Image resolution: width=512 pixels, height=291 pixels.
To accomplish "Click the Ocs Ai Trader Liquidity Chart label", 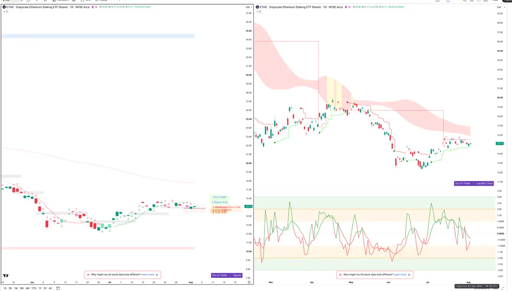I will [474, 183].
